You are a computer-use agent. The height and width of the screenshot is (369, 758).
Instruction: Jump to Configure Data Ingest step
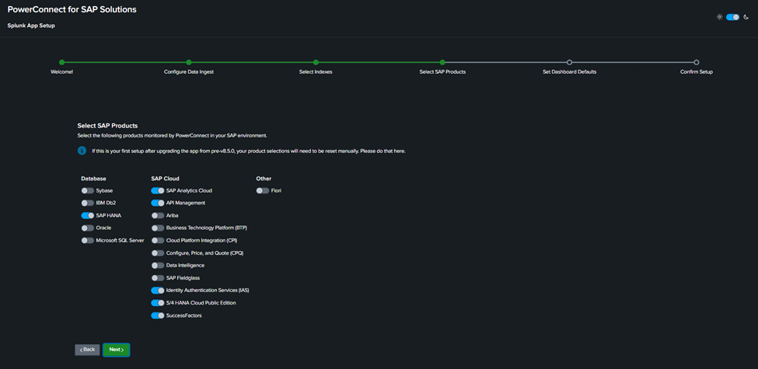189,62
